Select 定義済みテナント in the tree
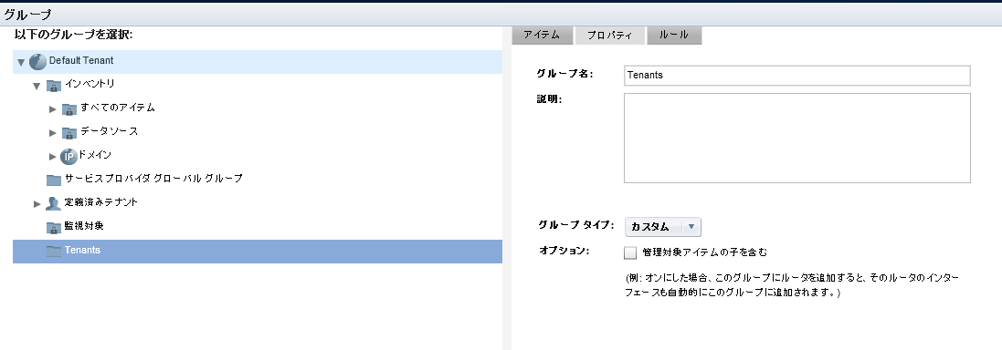1002x350 pixels. [x=101, y=202]
